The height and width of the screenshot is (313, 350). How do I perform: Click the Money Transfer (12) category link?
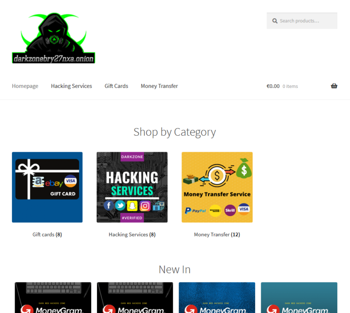[x=217, y=235]
